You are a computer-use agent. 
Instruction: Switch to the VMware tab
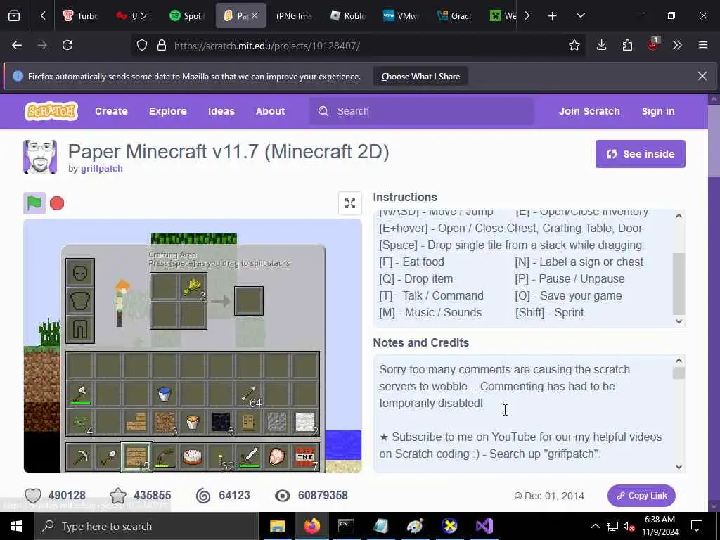pos(400,16)
